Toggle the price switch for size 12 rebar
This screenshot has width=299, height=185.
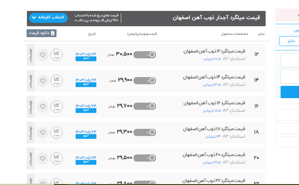click(x=145, y=55)
